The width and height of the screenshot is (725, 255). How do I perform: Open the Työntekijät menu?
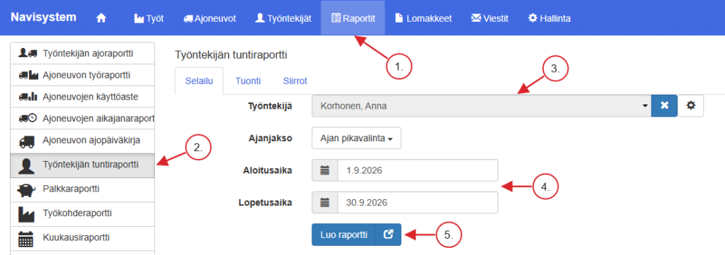[x=283, y=18]
